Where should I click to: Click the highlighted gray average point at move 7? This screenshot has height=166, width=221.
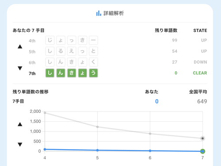(203, 139)
